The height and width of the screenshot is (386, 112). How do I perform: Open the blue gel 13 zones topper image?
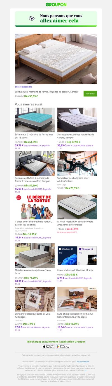pos(35,120)
